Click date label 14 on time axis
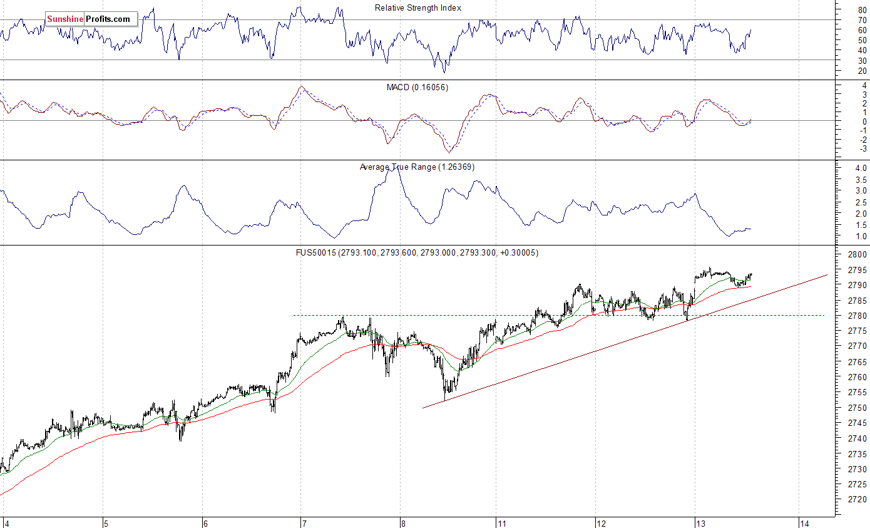This screenshot has height=528, width=870. click(x=804, y=523)
